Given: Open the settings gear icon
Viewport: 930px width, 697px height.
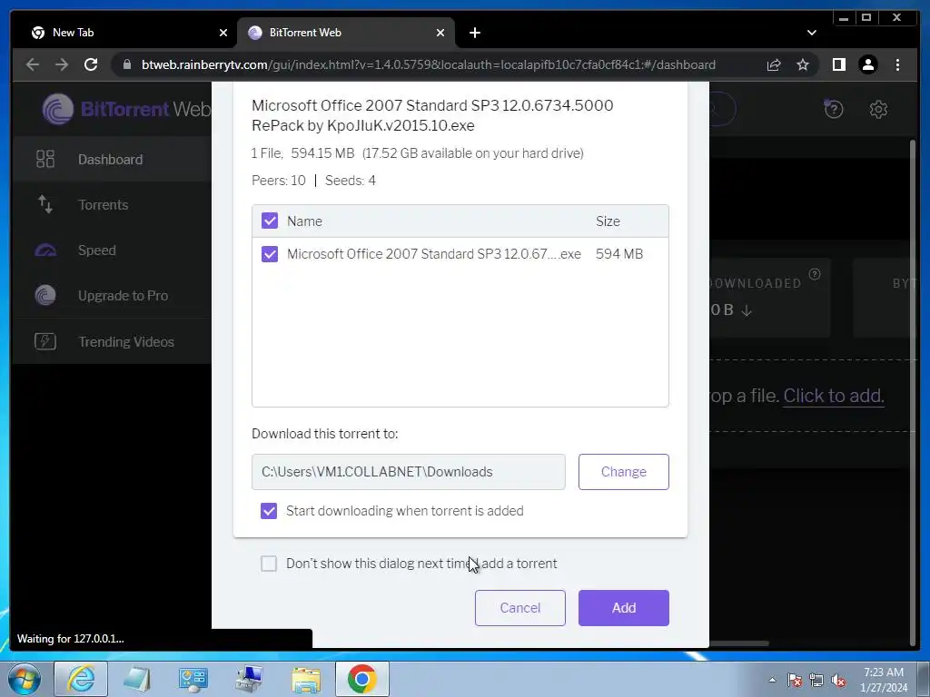Looking at the screenshot, I should [878, 109].
